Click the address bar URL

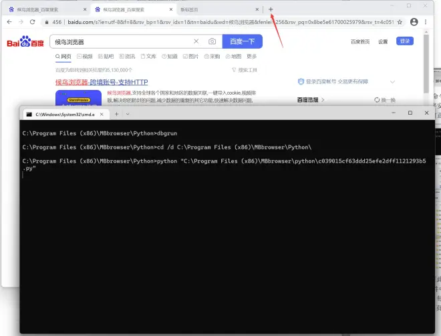pos(231,22)
